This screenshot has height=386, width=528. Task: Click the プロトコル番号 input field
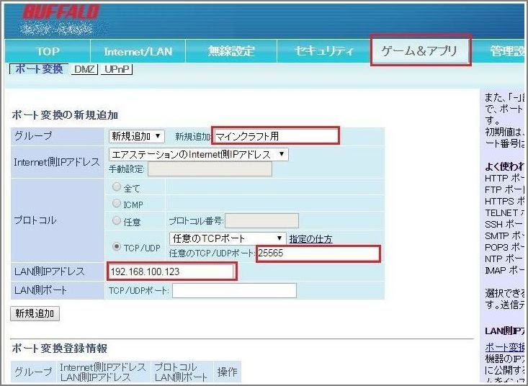point(261,221)
